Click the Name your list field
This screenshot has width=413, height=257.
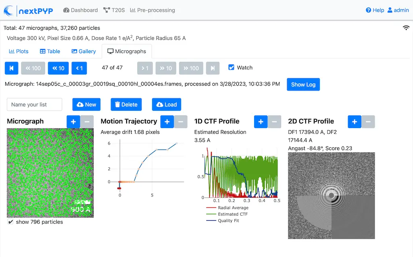tap(34, 104)
